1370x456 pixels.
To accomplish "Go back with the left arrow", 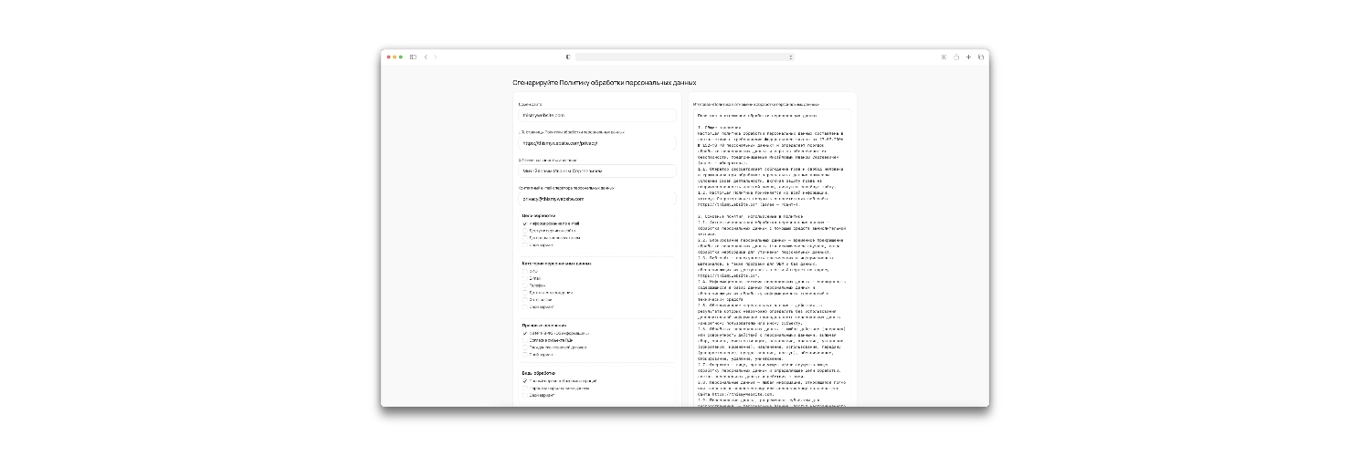I will [426, 57].
